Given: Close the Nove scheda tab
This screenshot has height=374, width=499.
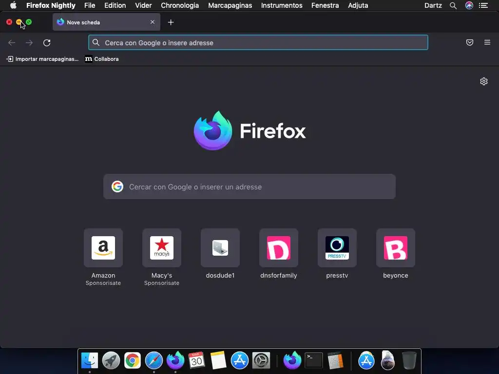Looking at the screenshot, I should coord(153,22).
